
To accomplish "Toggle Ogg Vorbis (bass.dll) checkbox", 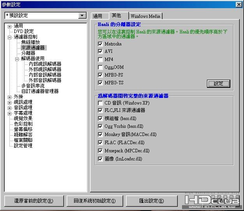I will click(x=100, y=126).
